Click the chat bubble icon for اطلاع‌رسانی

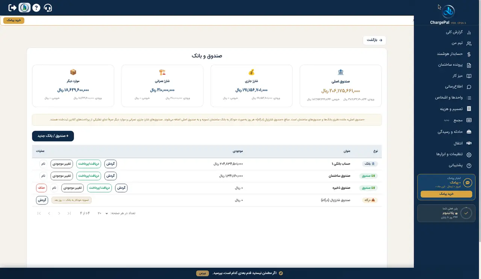click(469, 87)
